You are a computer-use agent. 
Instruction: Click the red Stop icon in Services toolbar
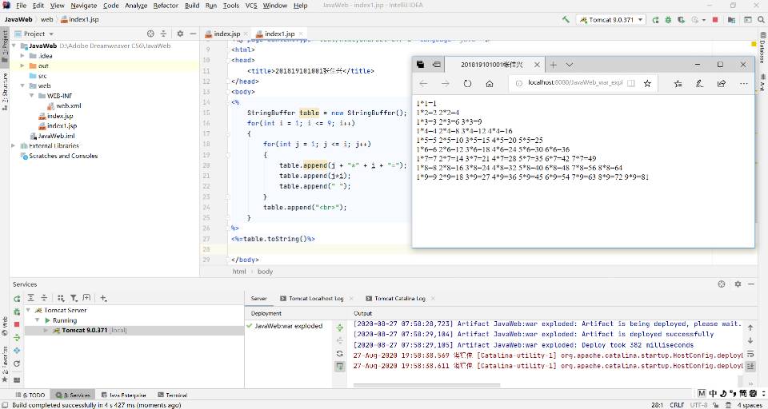(x=17, y=324)
